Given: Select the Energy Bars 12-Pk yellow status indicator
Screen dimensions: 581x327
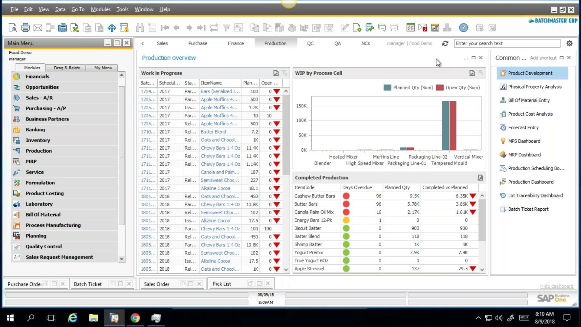Looking at the screenshot, I should tap(346, 220).
